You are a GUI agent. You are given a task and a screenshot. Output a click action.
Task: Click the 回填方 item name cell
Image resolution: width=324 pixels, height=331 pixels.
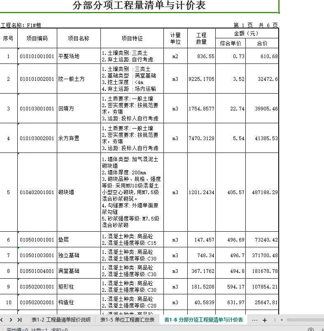pos(79,108)
